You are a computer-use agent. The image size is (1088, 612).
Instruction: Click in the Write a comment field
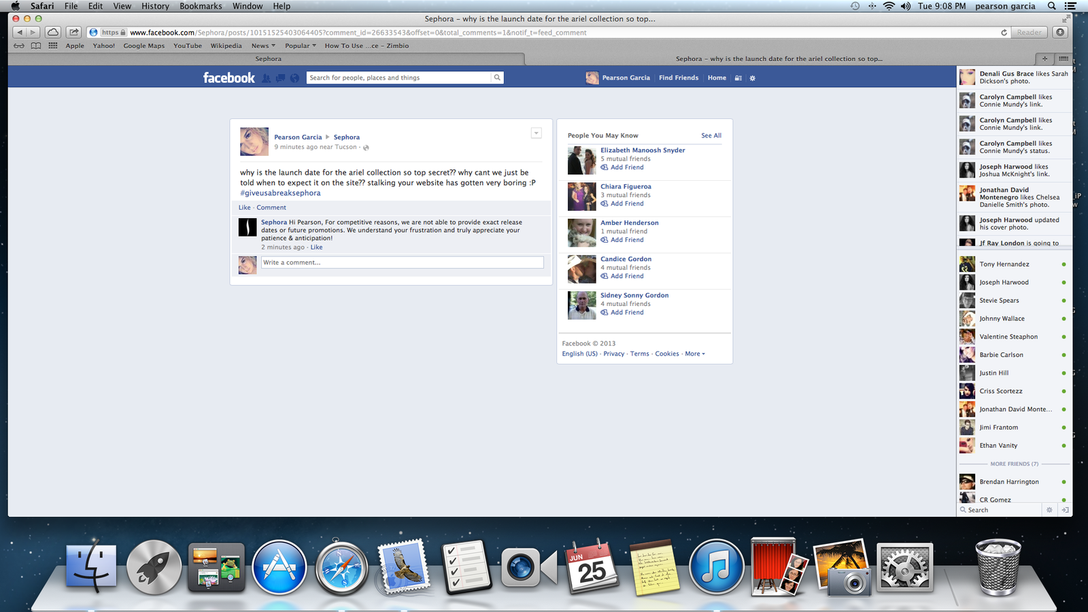point(403,262)
